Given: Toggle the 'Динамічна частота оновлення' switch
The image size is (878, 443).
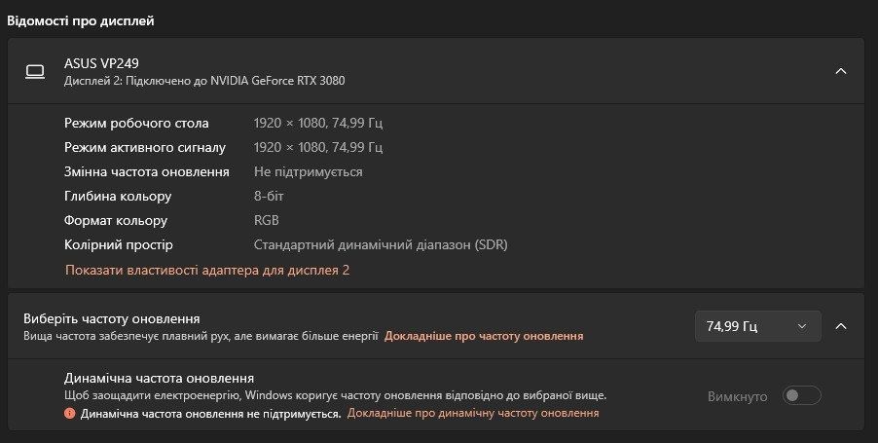Looking at the screenshot, I should (802, 395).
